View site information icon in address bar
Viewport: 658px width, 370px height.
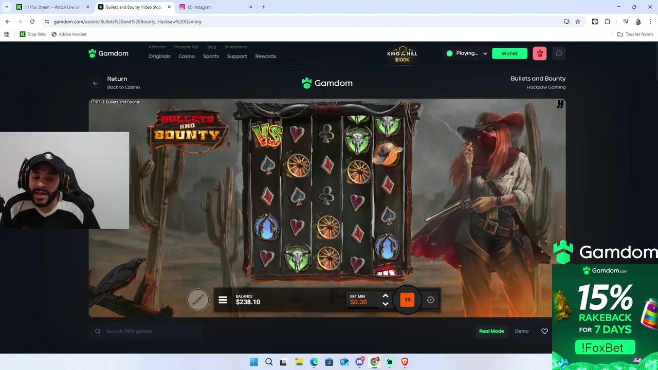point(46,22)
